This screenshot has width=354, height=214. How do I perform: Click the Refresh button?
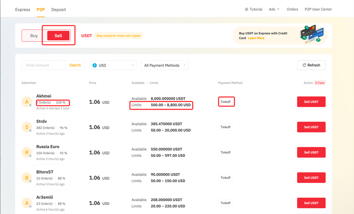tap(311, 65)
